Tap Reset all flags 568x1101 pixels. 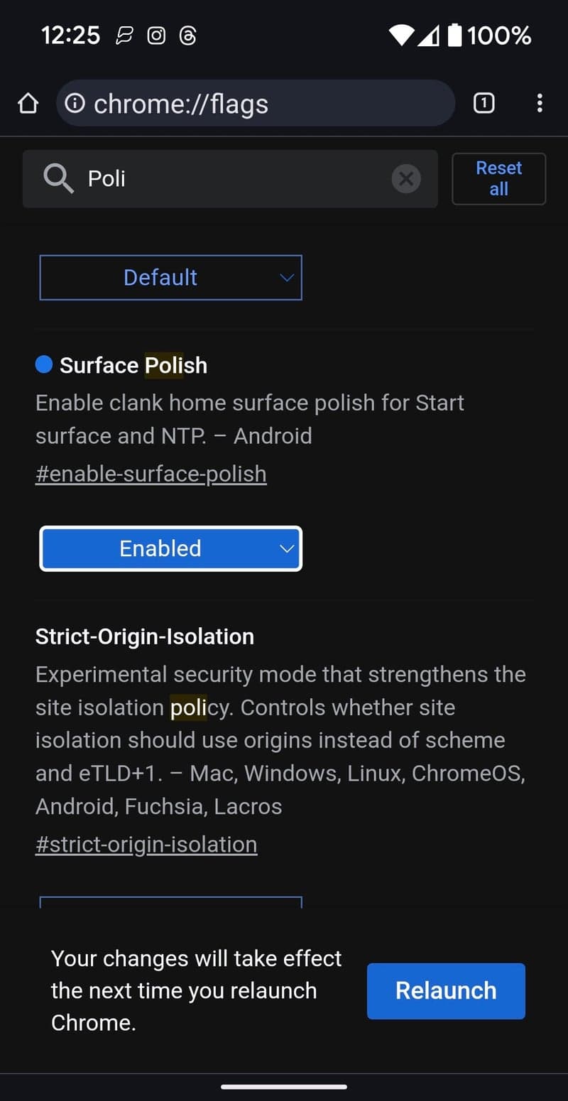[x=498, y=178]
